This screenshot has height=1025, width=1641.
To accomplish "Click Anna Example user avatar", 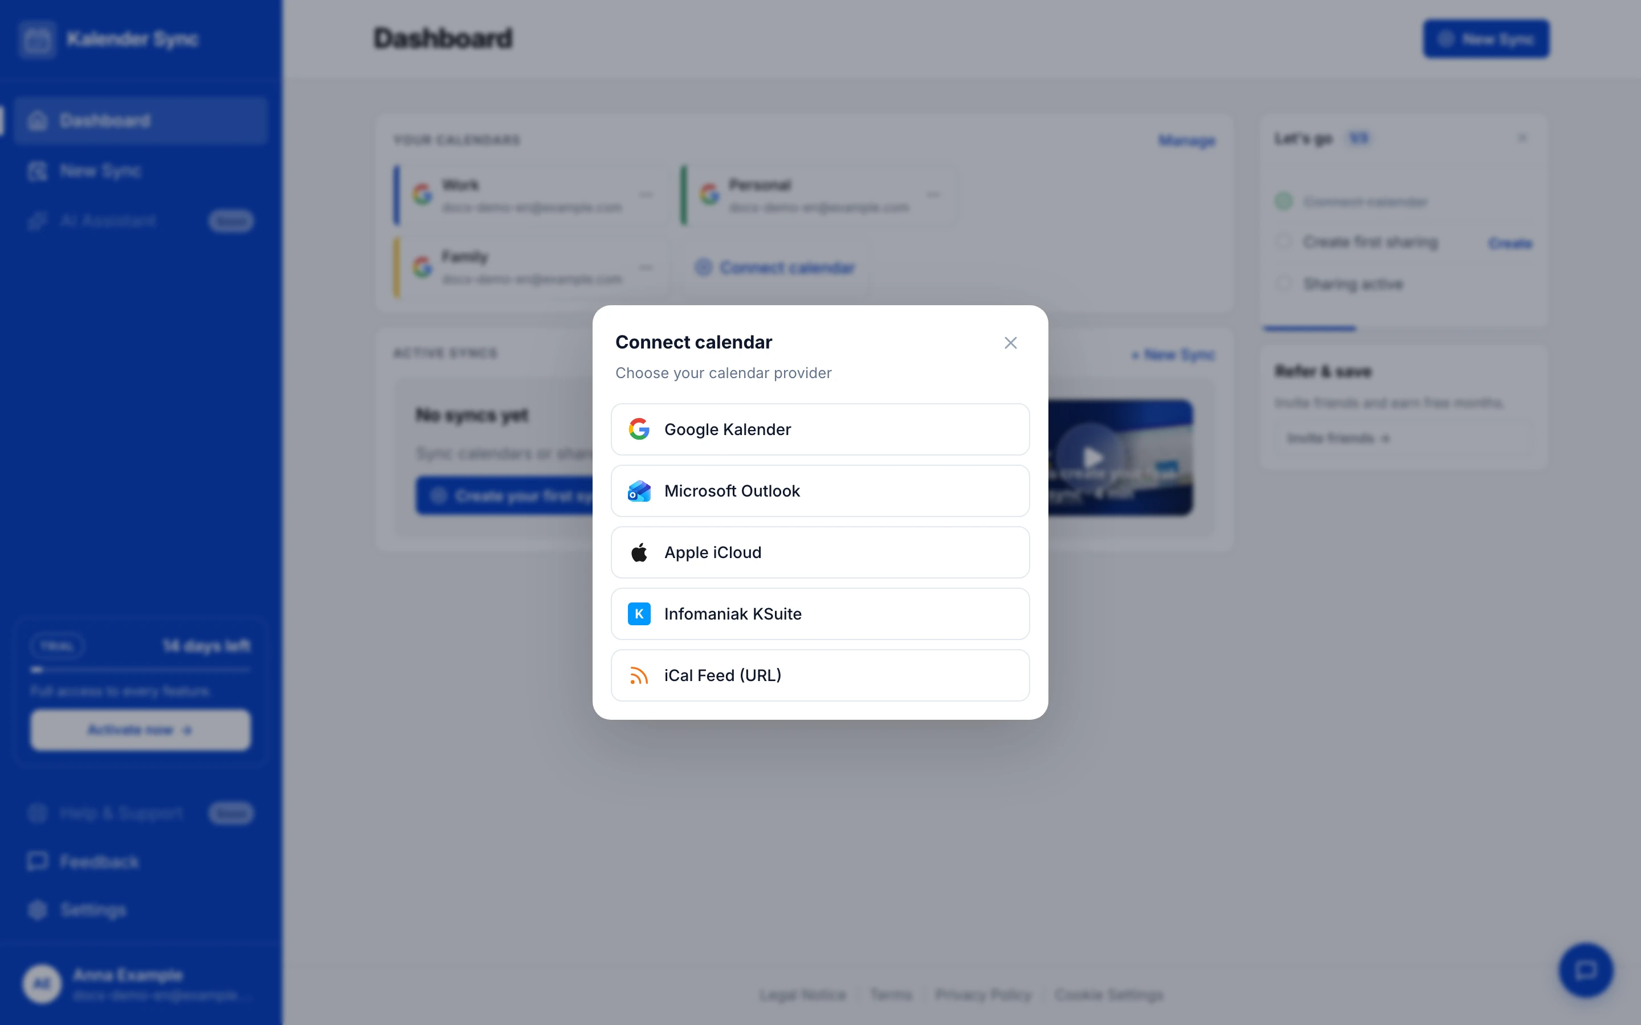I will (x=42, y=985).
